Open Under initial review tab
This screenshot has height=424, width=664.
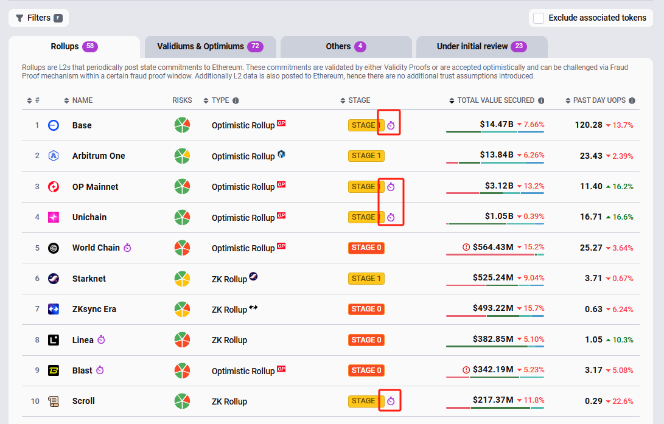[482, 47]
